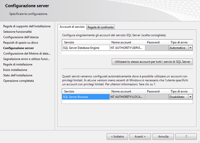Click the Password header in the bottom table
Screen dimensions: 200x143
tap(157, 91)
